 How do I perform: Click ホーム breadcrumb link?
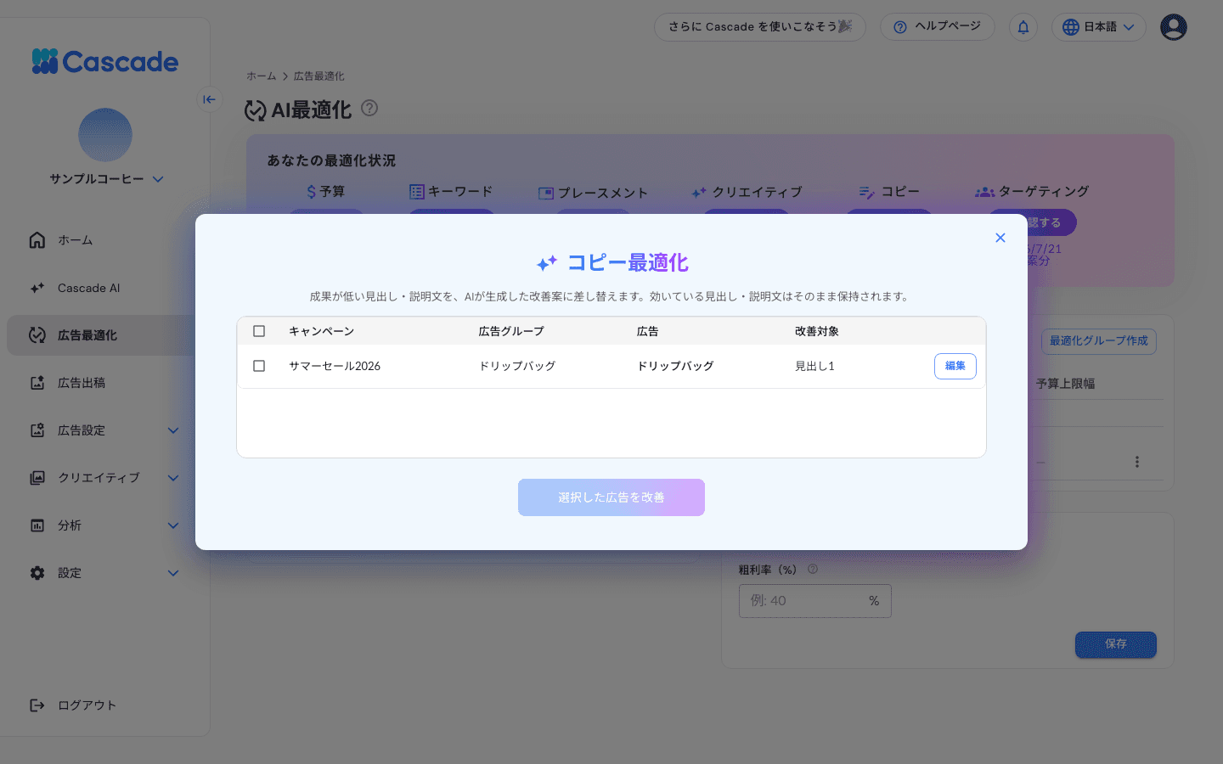[262, 76]
